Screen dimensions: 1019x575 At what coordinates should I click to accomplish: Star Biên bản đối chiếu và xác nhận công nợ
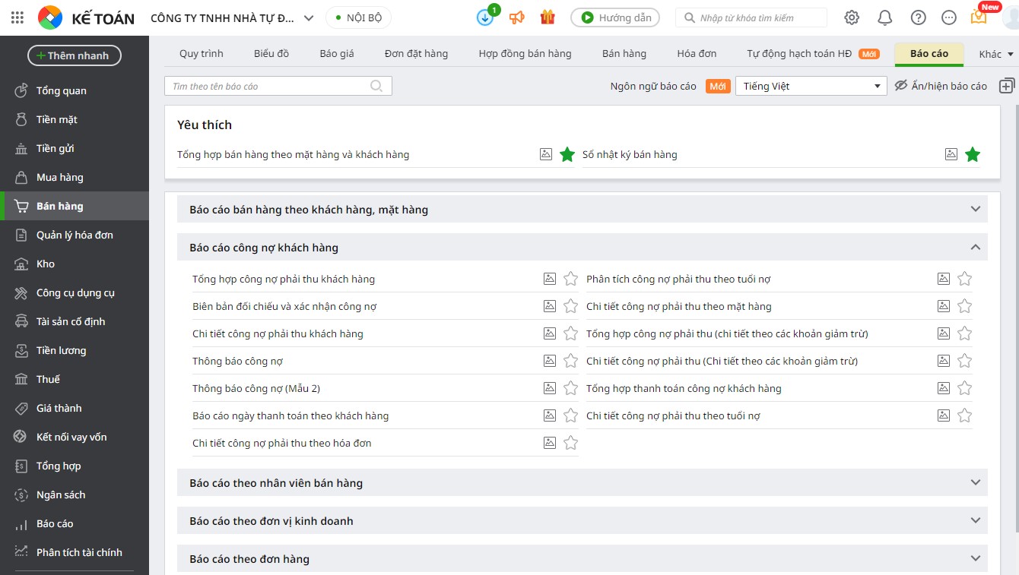[571, 306]
